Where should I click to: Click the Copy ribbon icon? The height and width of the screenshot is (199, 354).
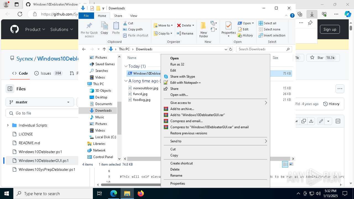click(x=104, y=28)
